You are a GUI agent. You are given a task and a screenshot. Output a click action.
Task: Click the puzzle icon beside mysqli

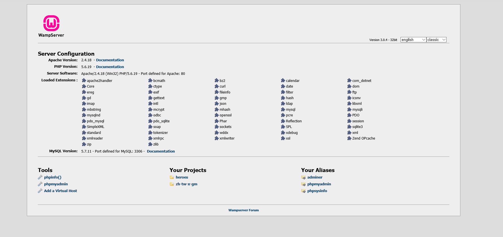[349, 110]
